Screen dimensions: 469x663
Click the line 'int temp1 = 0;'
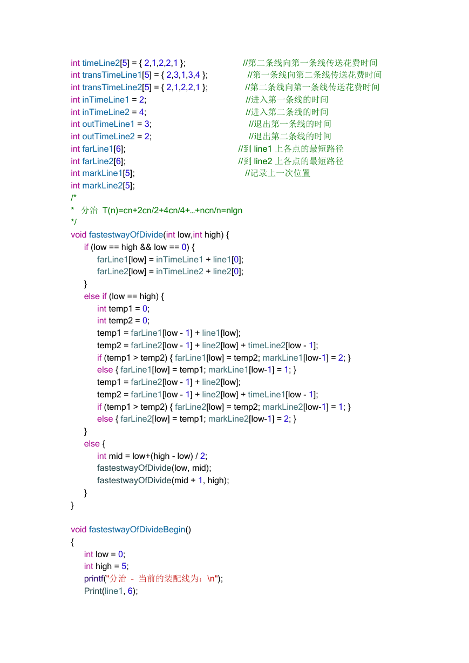pyautogui.click(x=123, y=309)
